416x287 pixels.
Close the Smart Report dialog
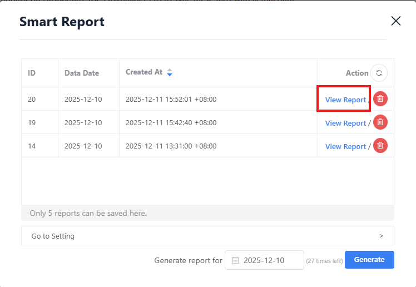pyautogui.click(x=395, y=21)
